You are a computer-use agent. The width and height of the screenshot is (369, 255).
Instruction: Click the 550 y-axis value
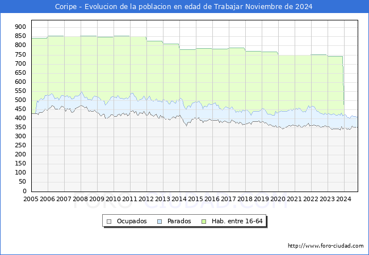click(20, 91)
